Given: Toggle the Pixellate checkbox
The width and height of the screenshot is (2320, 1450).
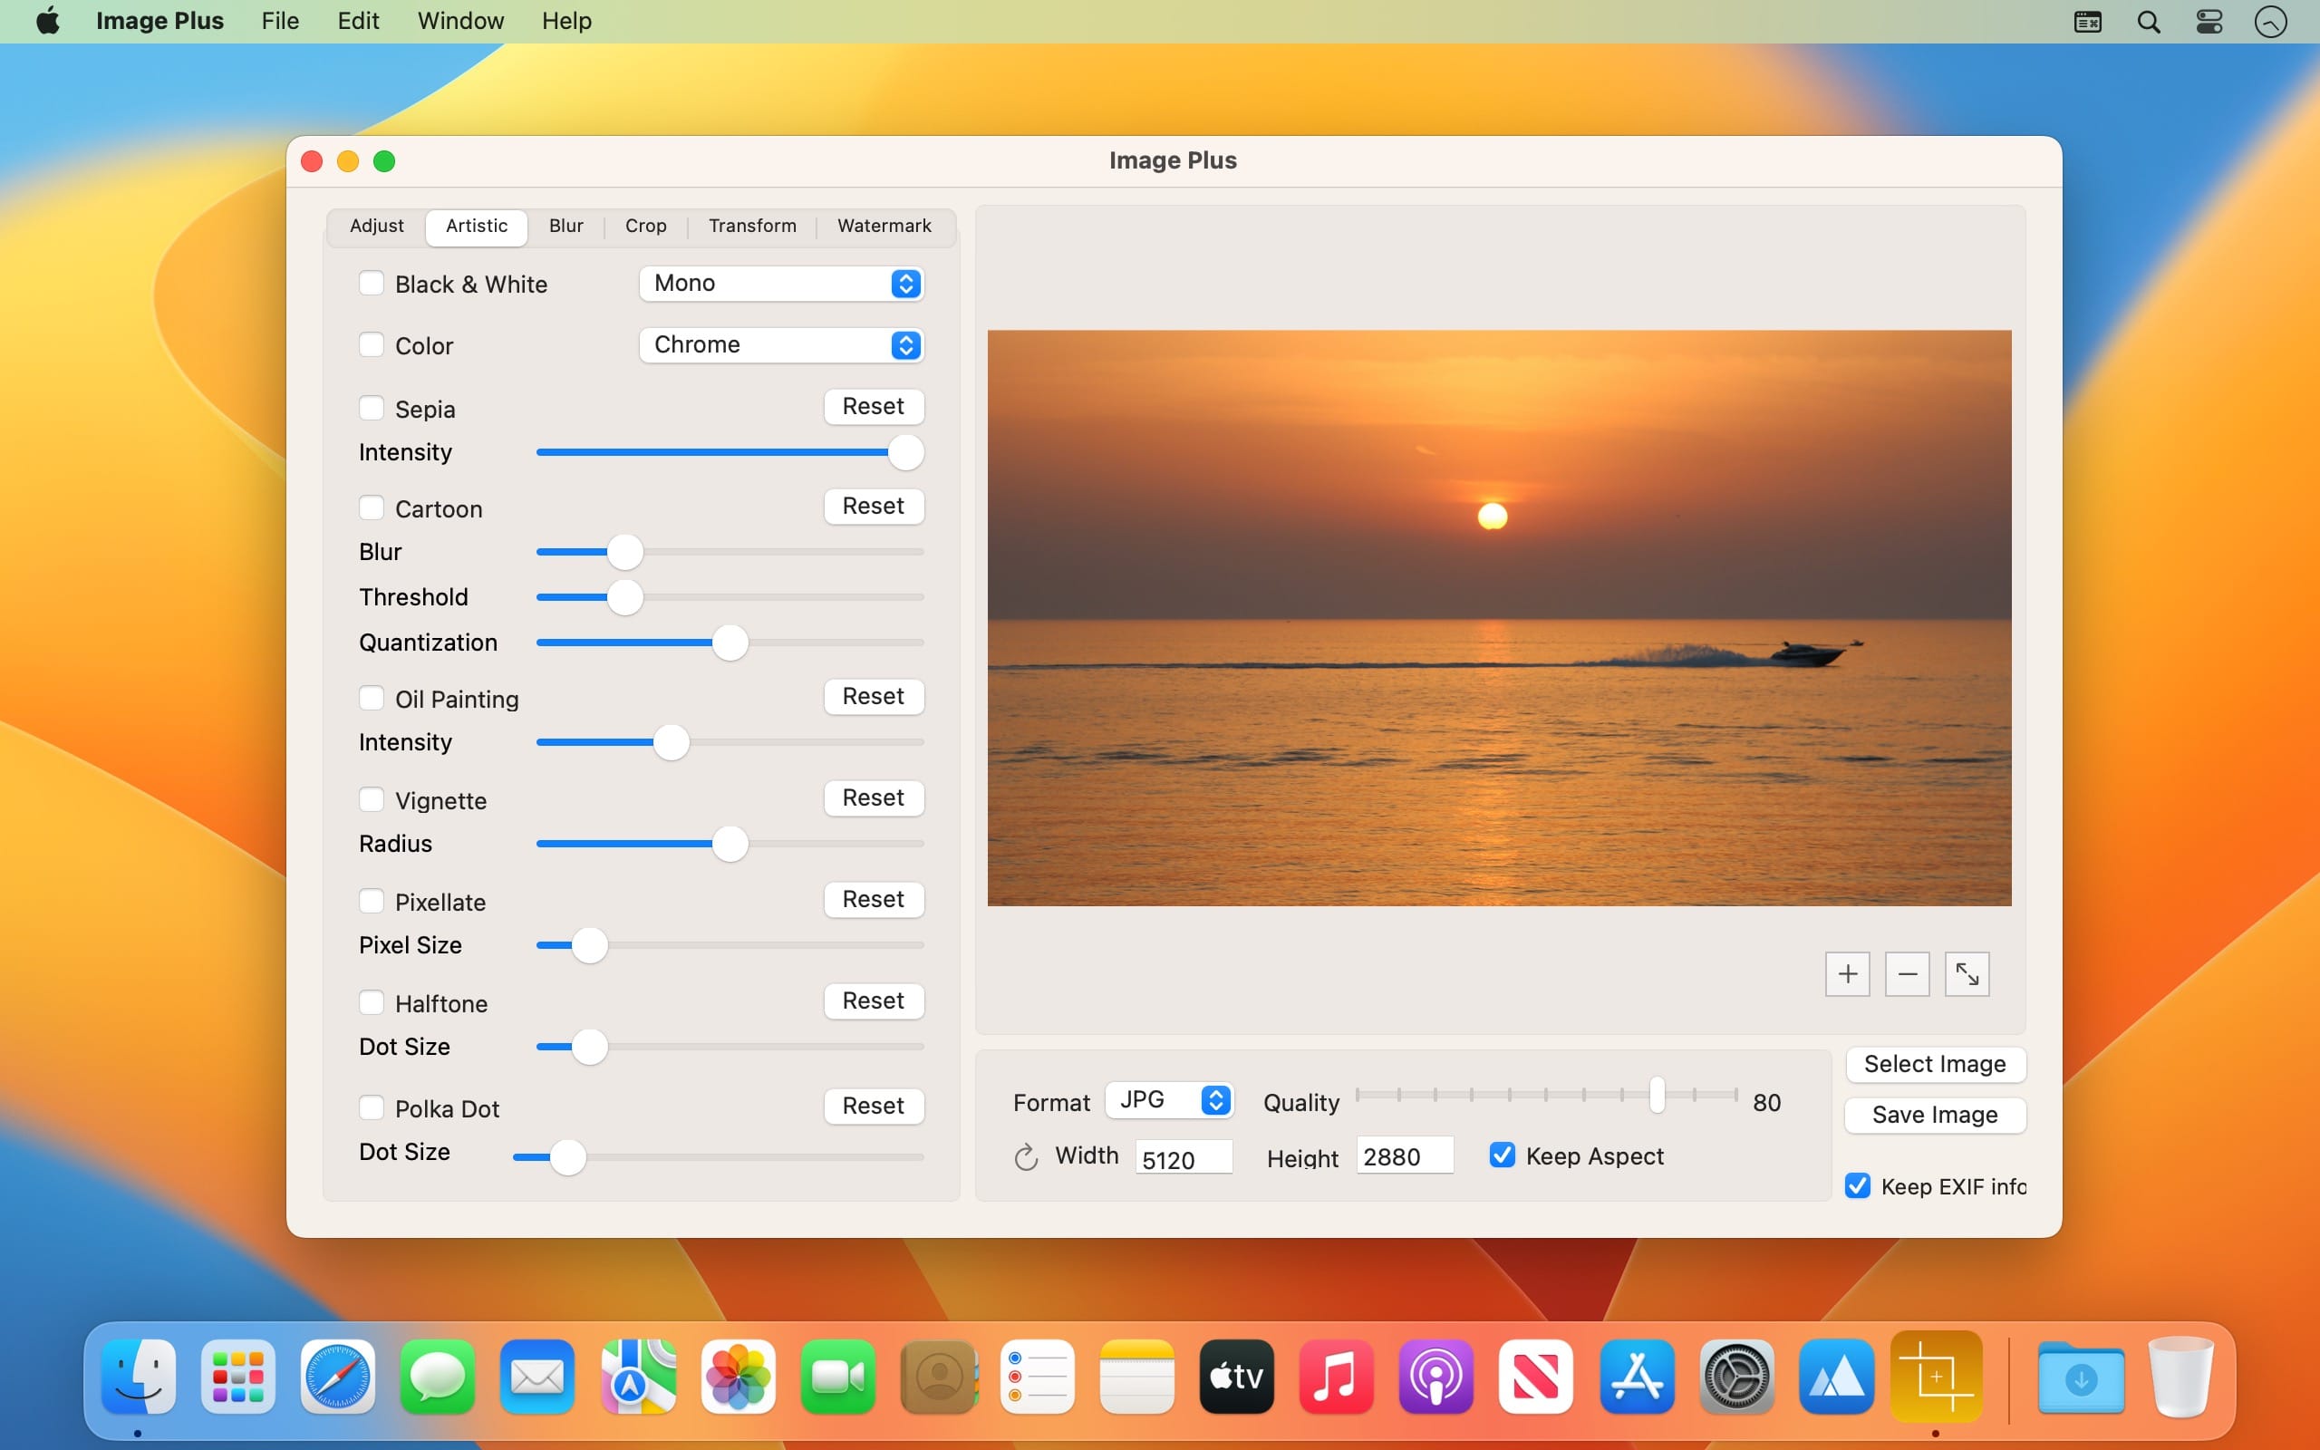Looking at the screenshot, I should point(371,901).
